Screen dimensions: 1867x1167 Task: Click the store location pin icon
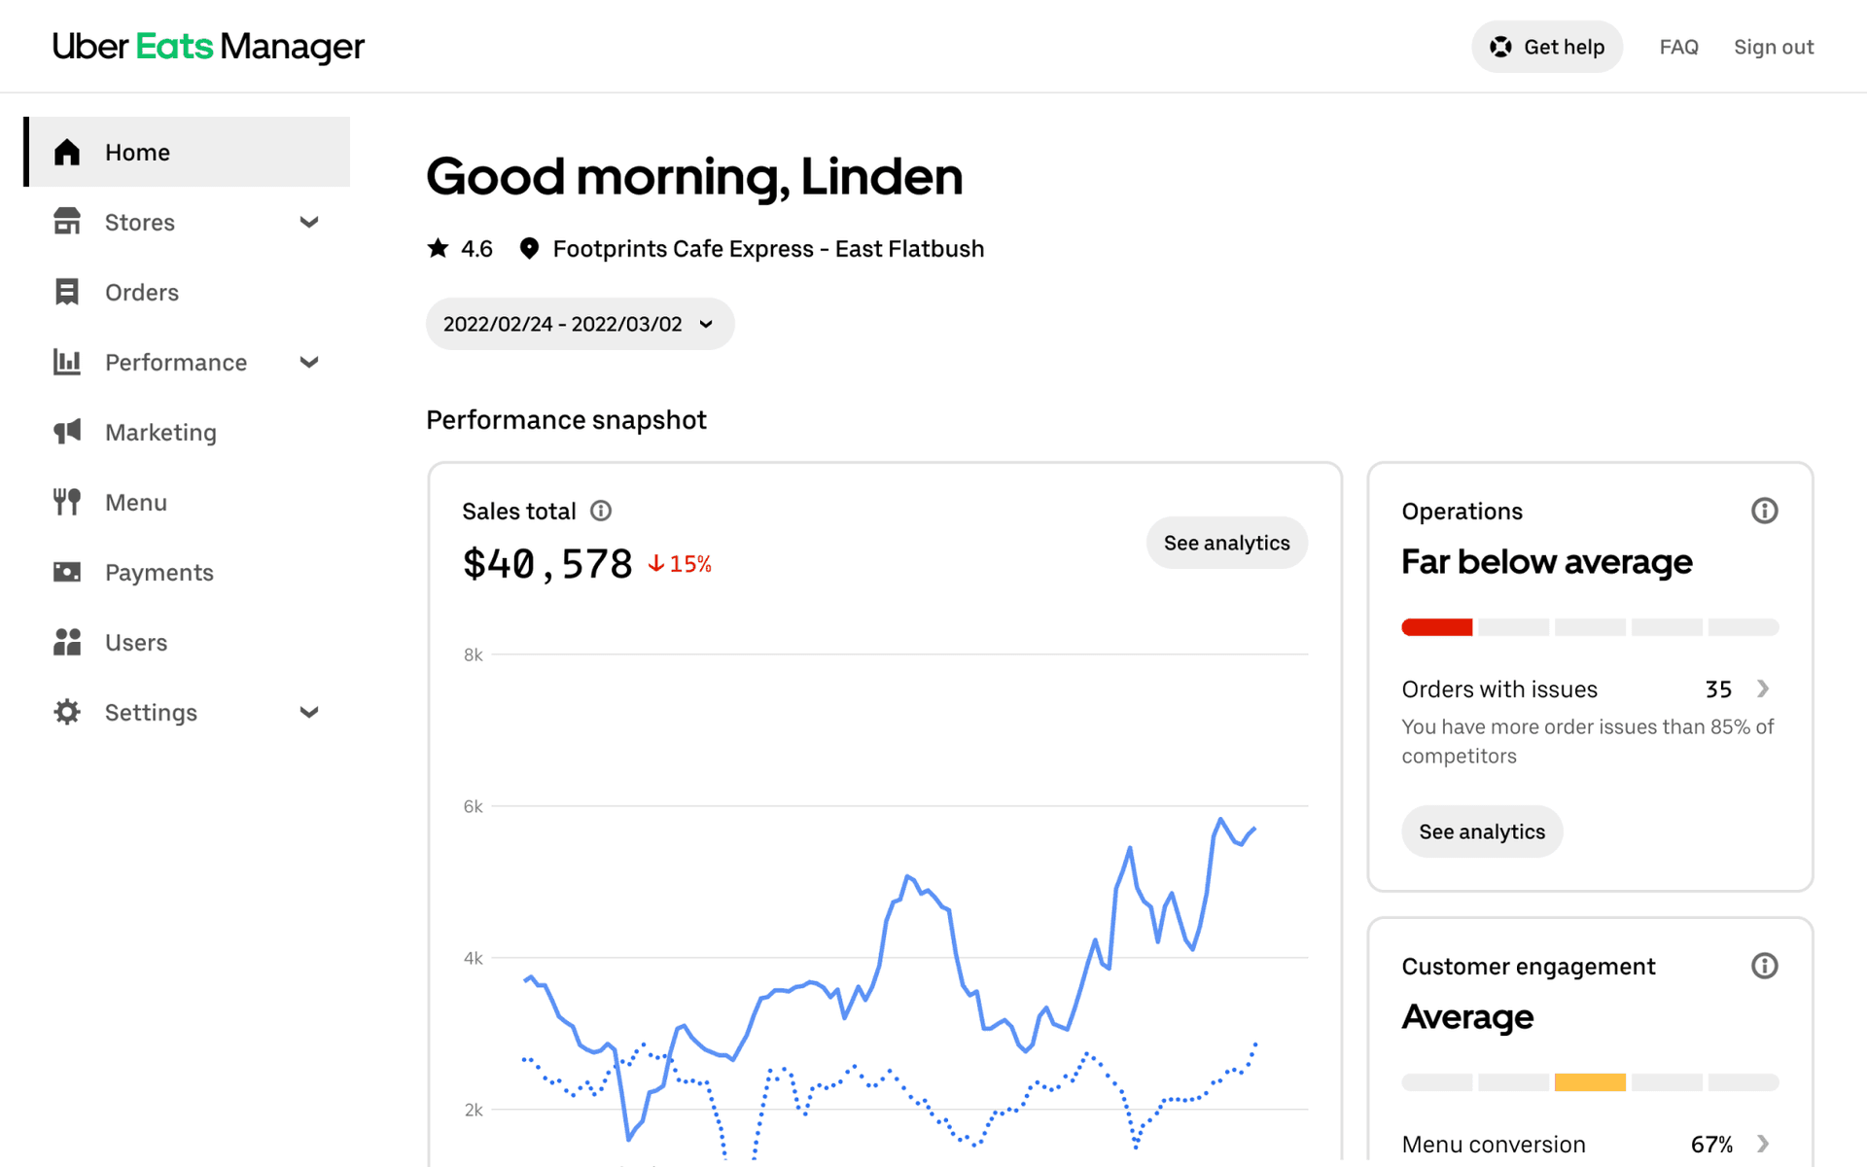(529, 249)
